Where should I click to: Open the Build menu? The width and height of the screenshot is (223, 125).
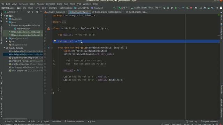pyautogui.click(x=60, y=4)
